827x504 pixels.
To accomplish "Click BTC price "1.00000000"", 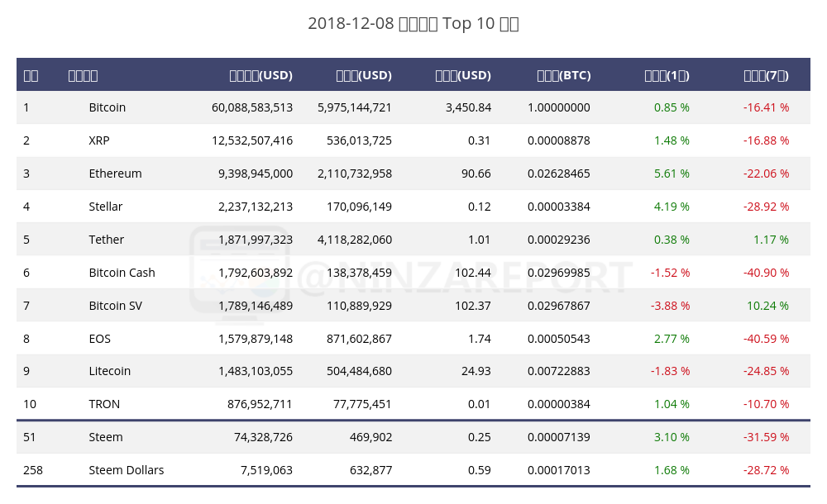I will pos(558,107).
